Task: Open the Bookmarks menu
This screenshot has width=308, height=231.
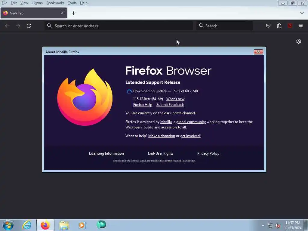Action: pos(55,3)
